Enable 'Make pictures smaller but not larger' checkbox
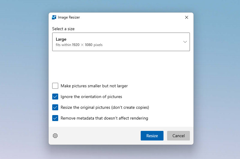This screenshot has width=240, height=159. 55,86
